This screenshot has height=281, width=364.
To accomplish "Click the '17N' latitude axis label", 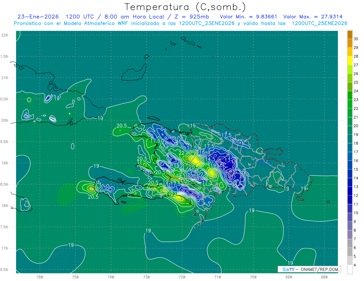I will [x=5, y=248].
